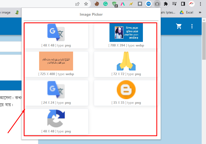Open the Excel bookmark

187,12
